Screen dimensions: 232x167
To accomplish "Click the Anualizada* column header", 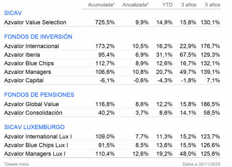I will (135, 4).
